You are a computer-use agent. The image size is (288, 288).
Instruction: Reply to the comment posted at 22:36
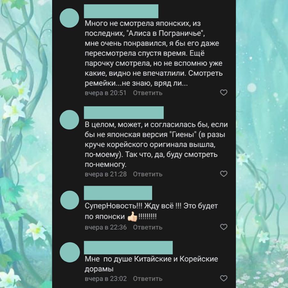pos(148,227)
